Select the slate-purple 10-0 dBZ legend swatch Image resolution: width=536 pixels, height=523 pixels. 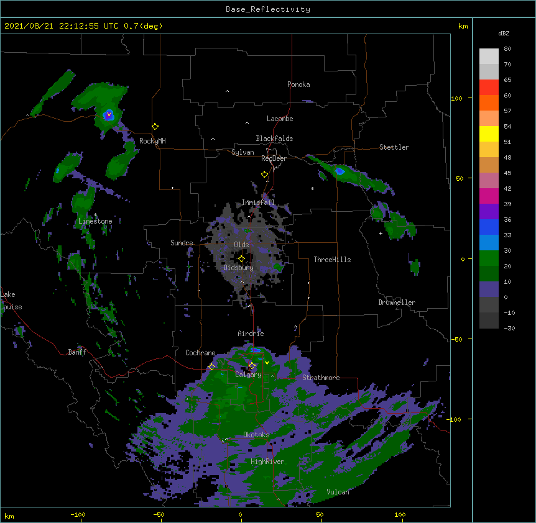click(x=489, y=289)
